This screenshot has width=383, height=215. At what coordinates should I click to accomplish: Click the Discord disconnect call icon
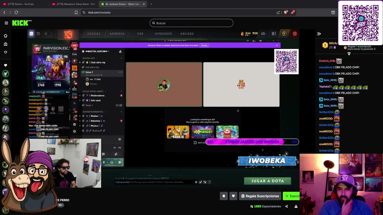click(x=120, y=148)
